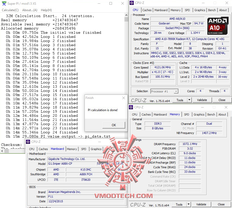Click the motherboard Model field G1.Sniper A88X-CF

[x=72, y=164]
